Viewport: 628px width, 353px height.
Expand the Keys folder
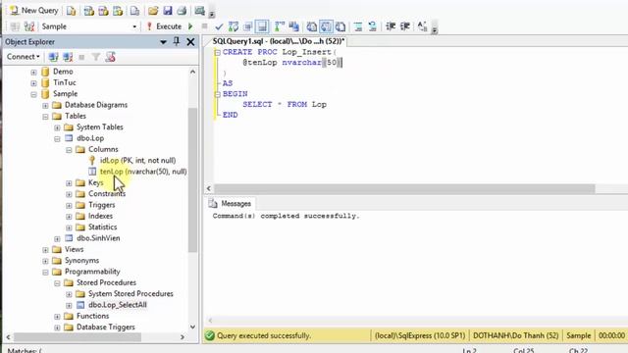point(69,183)
